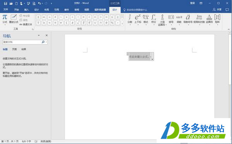Screen dimensions: 232x144
Task: Click the Save icon in quick access toolbar
Action: pyautogui.click(x=5, y=3)
